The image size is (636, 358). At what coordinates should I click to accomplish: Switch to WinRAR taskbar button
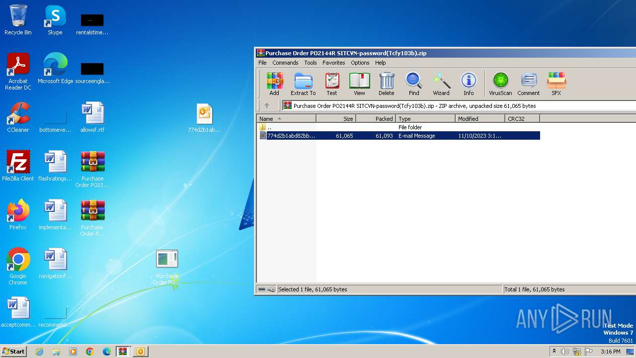(x=124, y=352)
